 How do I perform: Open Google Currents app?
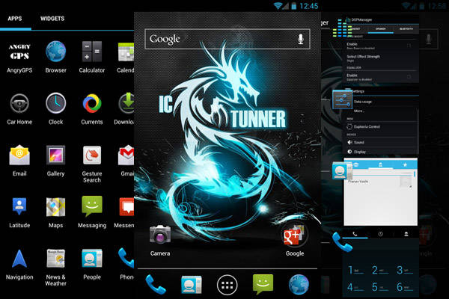pyautogui.click(x=92, y=108)
